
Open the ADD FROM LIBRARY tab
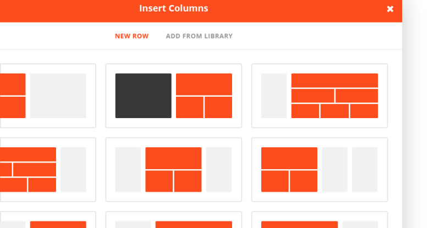pos(199,36)
